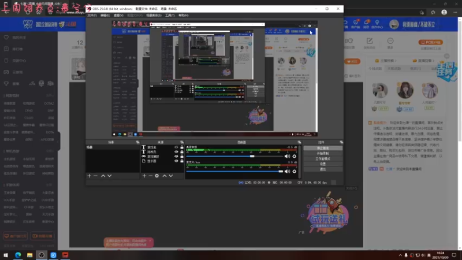Open desktop audio settings gear
This screenshot has width=462, height=260.
tap(294, 156)
